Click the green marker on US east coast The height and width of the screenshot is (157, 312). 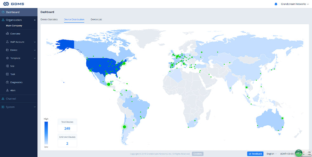pos(124,63)
